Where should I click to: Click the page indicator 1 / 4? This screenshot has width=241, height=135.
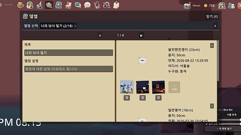[x=120, y=35]
